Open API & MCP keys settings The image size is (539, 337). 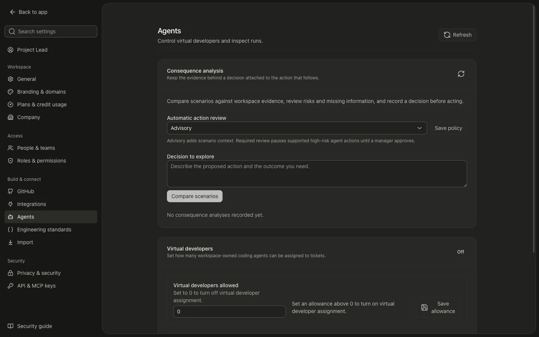(x=51, y=286)
